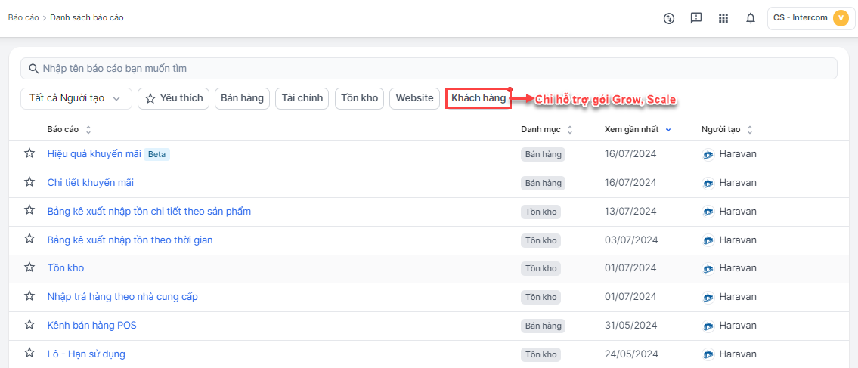Viewport: 858px width, 368px height.
Task: Favorite the Chi tiết khuyến mãi report star
Action: coord(29,182)
